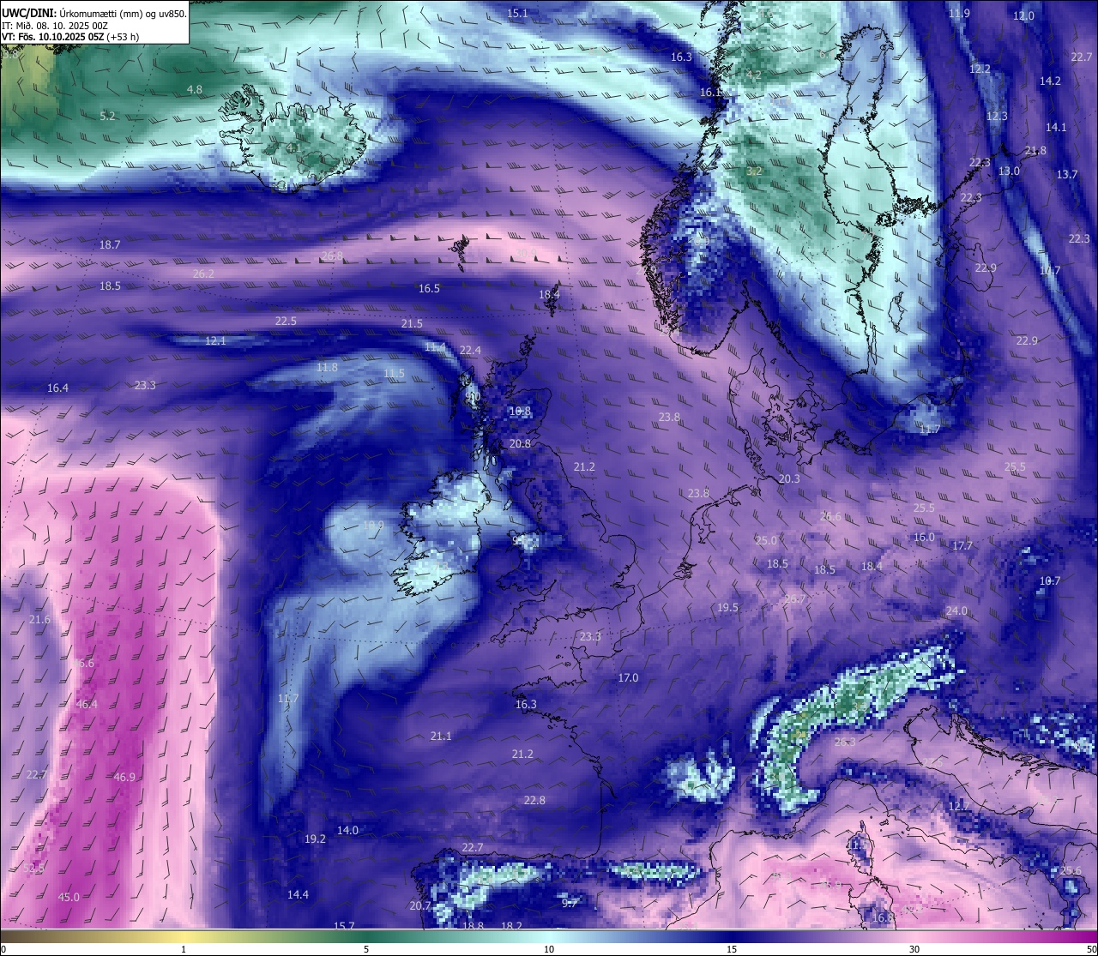Click the 21.8 value label
The width and height of the screenshot is (1098, 956).
(1035, 150)
